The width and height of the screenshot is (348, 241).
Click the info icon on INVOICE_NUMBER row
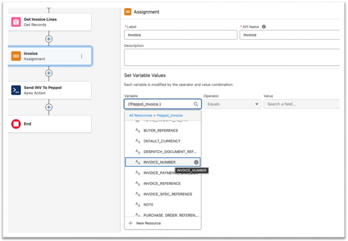[x=196, y=162]
